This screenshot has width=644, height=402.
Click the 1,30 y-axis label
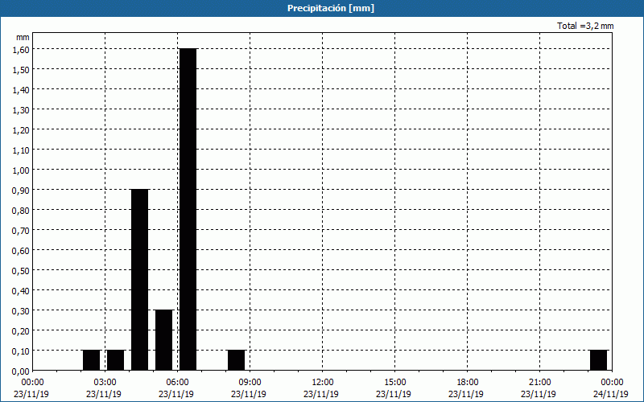(x=21, y=109)
